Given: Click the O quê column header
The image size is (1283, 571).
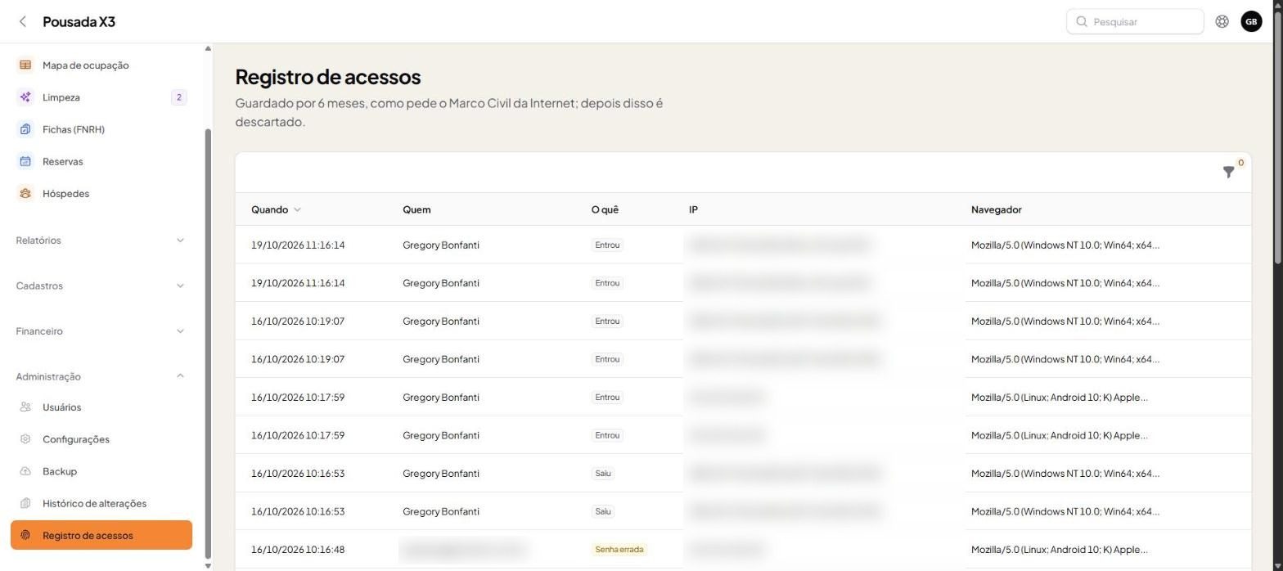Looking at the screenshot, I should [605, 210].
